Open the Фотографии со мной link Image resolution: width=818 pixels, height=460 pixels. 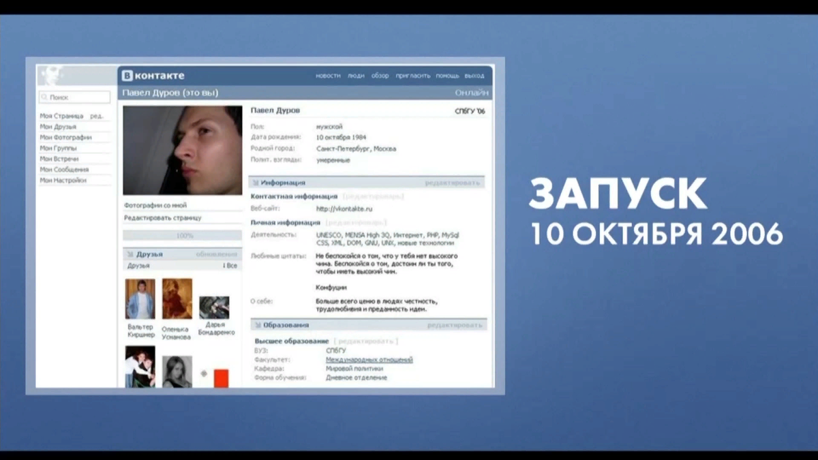point(155,205)
